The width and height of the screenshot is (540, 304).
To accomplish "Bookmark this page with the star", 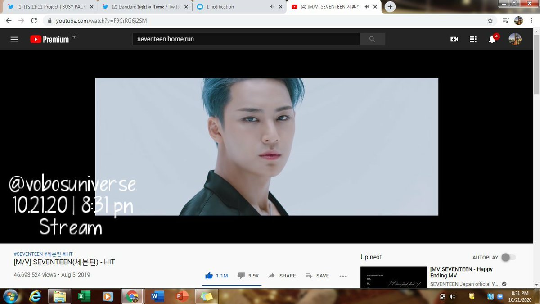I will [490, 21].
